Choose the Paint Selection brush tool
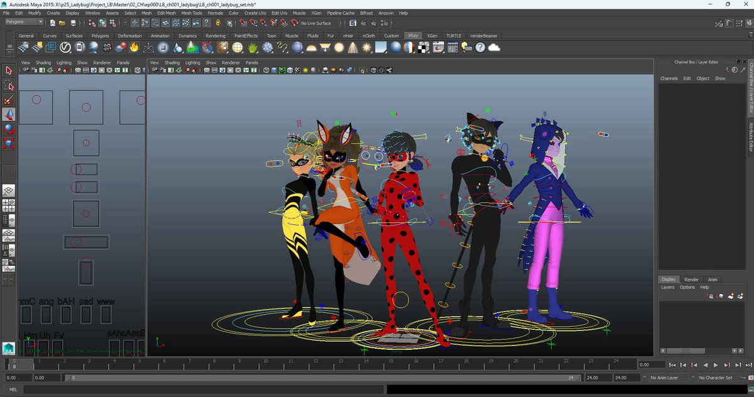Image resolution: width=754 pixels, height=397 pixels. (9, 100)
